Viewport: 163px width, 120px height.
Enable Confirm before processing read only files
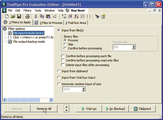(x=63, y=60)
